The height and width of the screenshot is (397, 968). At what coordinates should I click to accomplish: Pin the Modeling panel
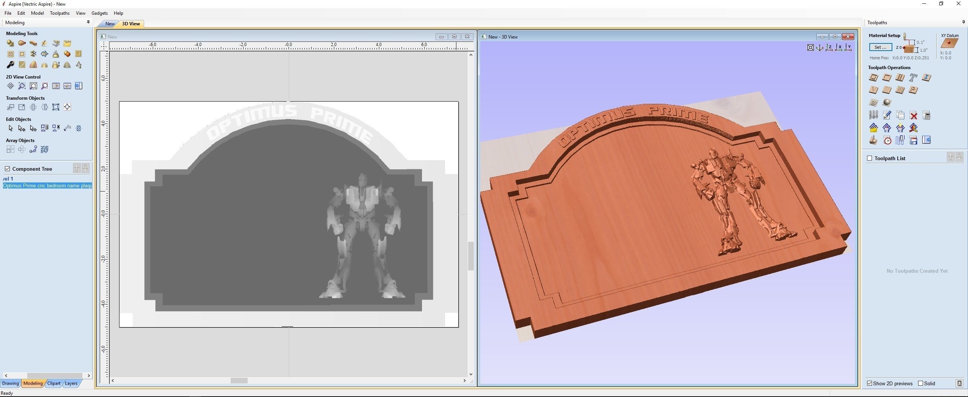(x=88, y=22)
